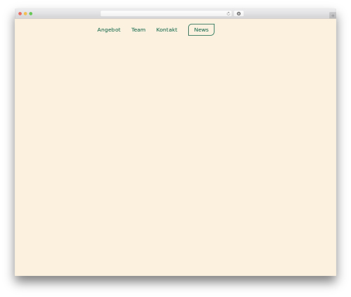
Task: Click the browser address bar
Action: pos(166,13)
